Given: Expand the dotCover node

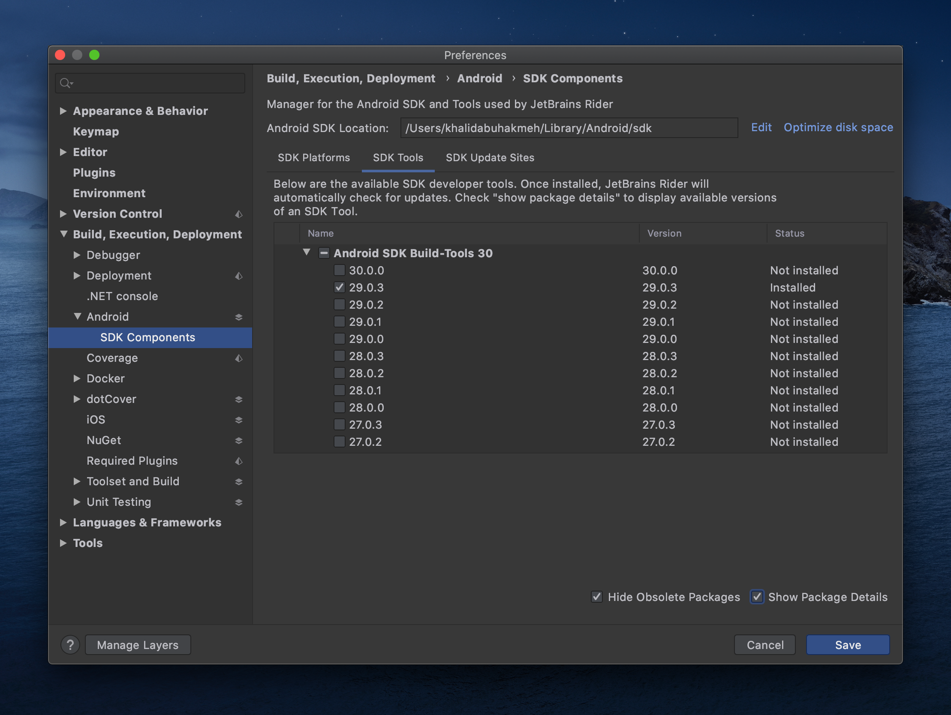Looking at the screenshot, I should click(77, 399).
